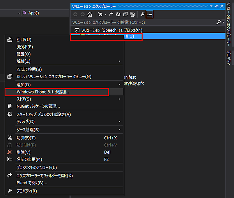The width and height of the screenshot is (234, 198).
Task: Open the App() member dropdown
Action: pyautogui.click(x=19, y=13)
